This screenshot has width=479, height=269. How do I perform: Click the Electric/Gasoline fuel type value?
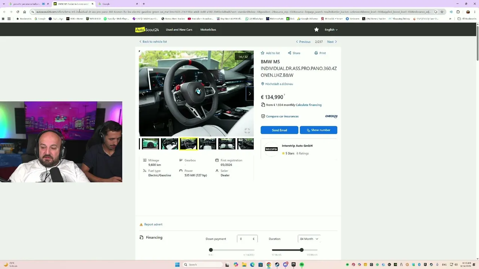[x=160, y=175]
